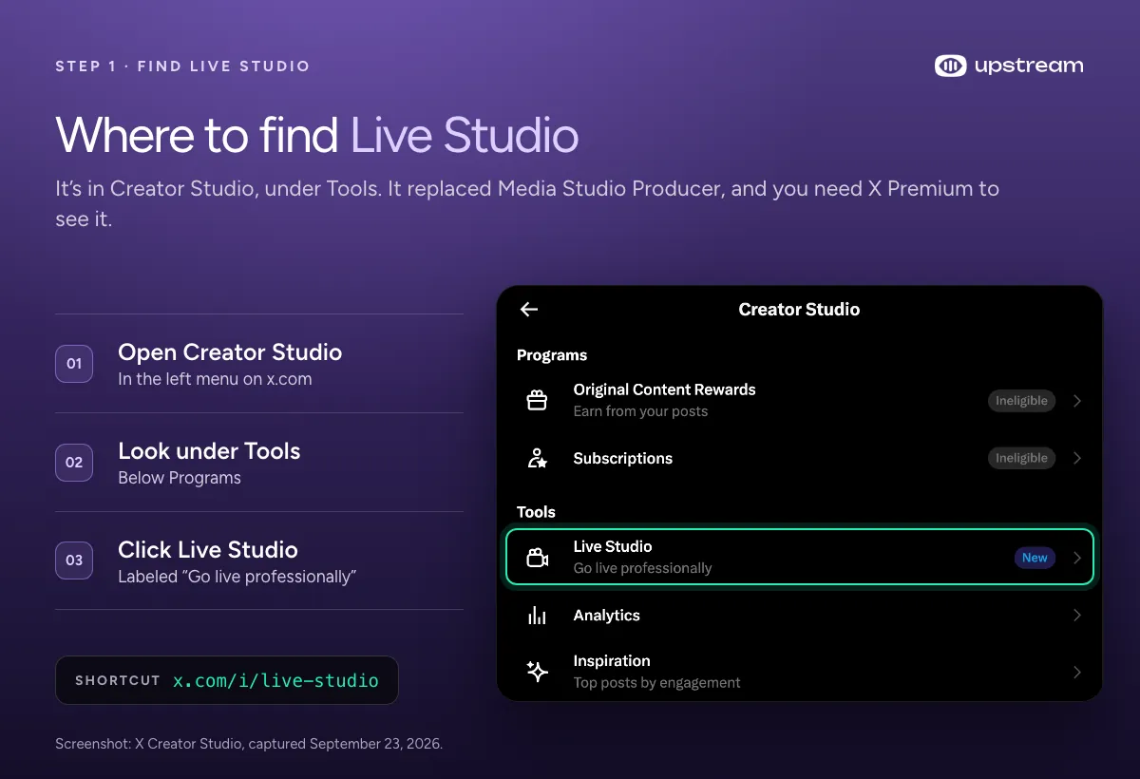Click the Live Studio camera icon
The width and height of the screenshot is (1140, 779).
click(537, 558)
